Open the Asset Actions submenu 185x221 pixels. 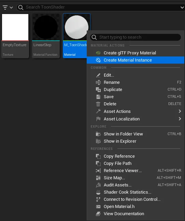(136, 111)
